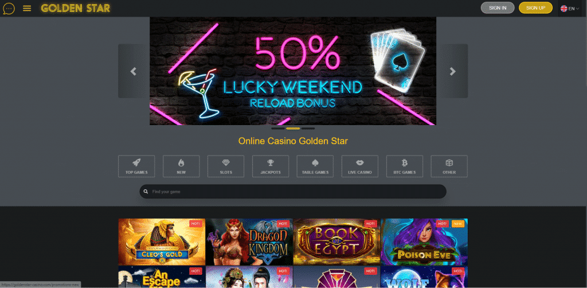This screenshot has width=587, height=288.
Task: Focus the Find your game search field
Action: tap(293, 192)
